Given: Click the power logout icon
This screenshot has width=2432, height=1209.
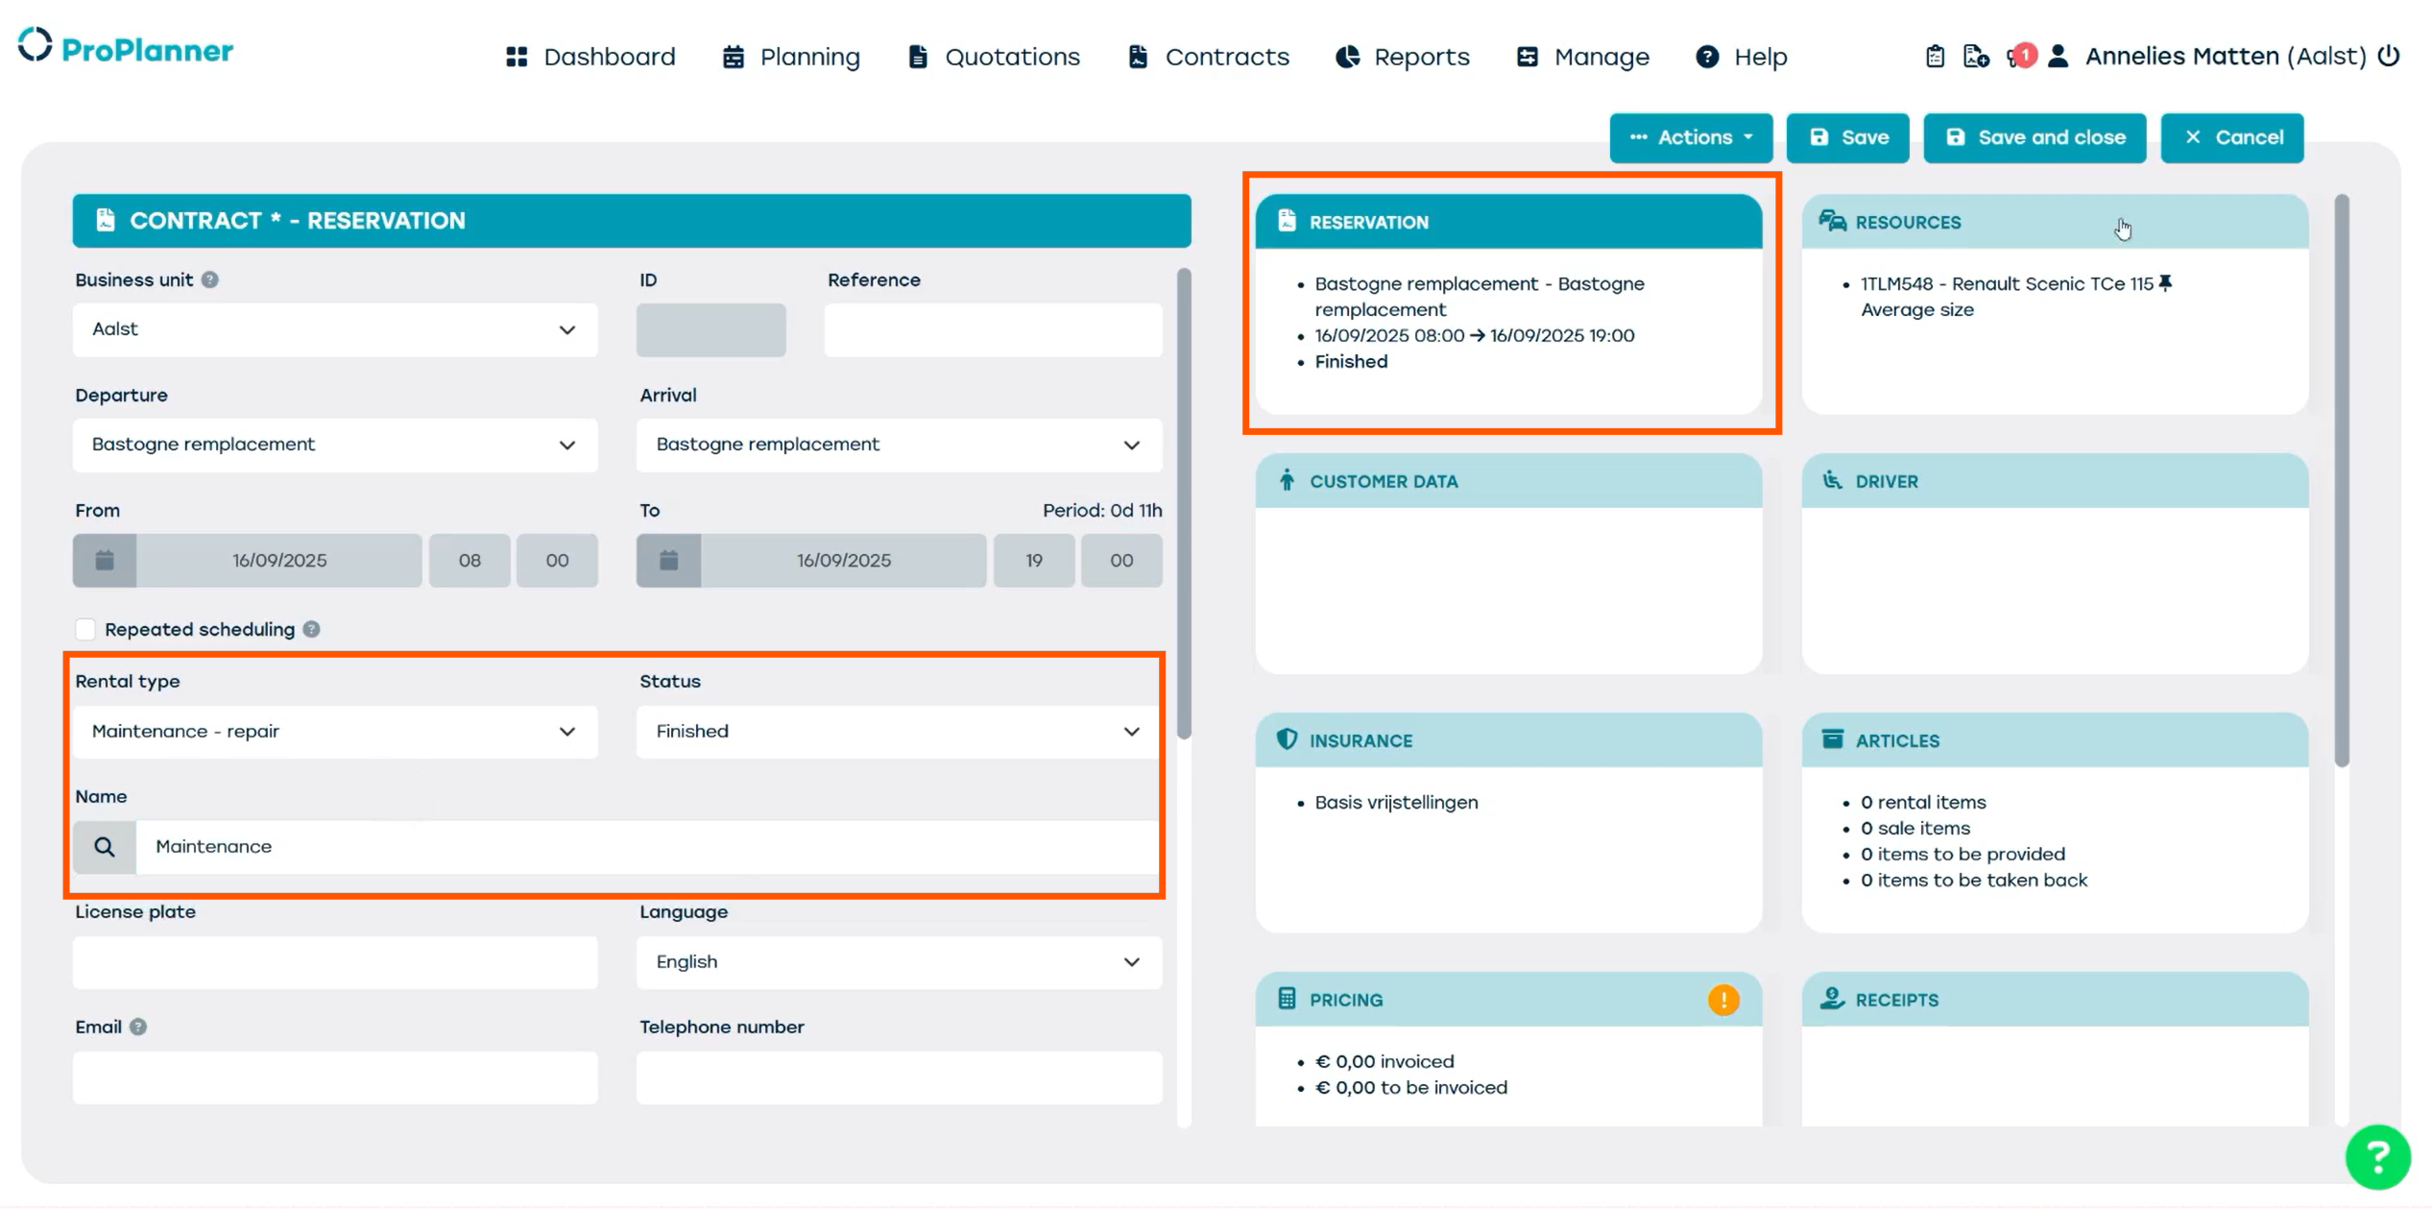Looking at the screenshot, I should tap(2389, 57).
